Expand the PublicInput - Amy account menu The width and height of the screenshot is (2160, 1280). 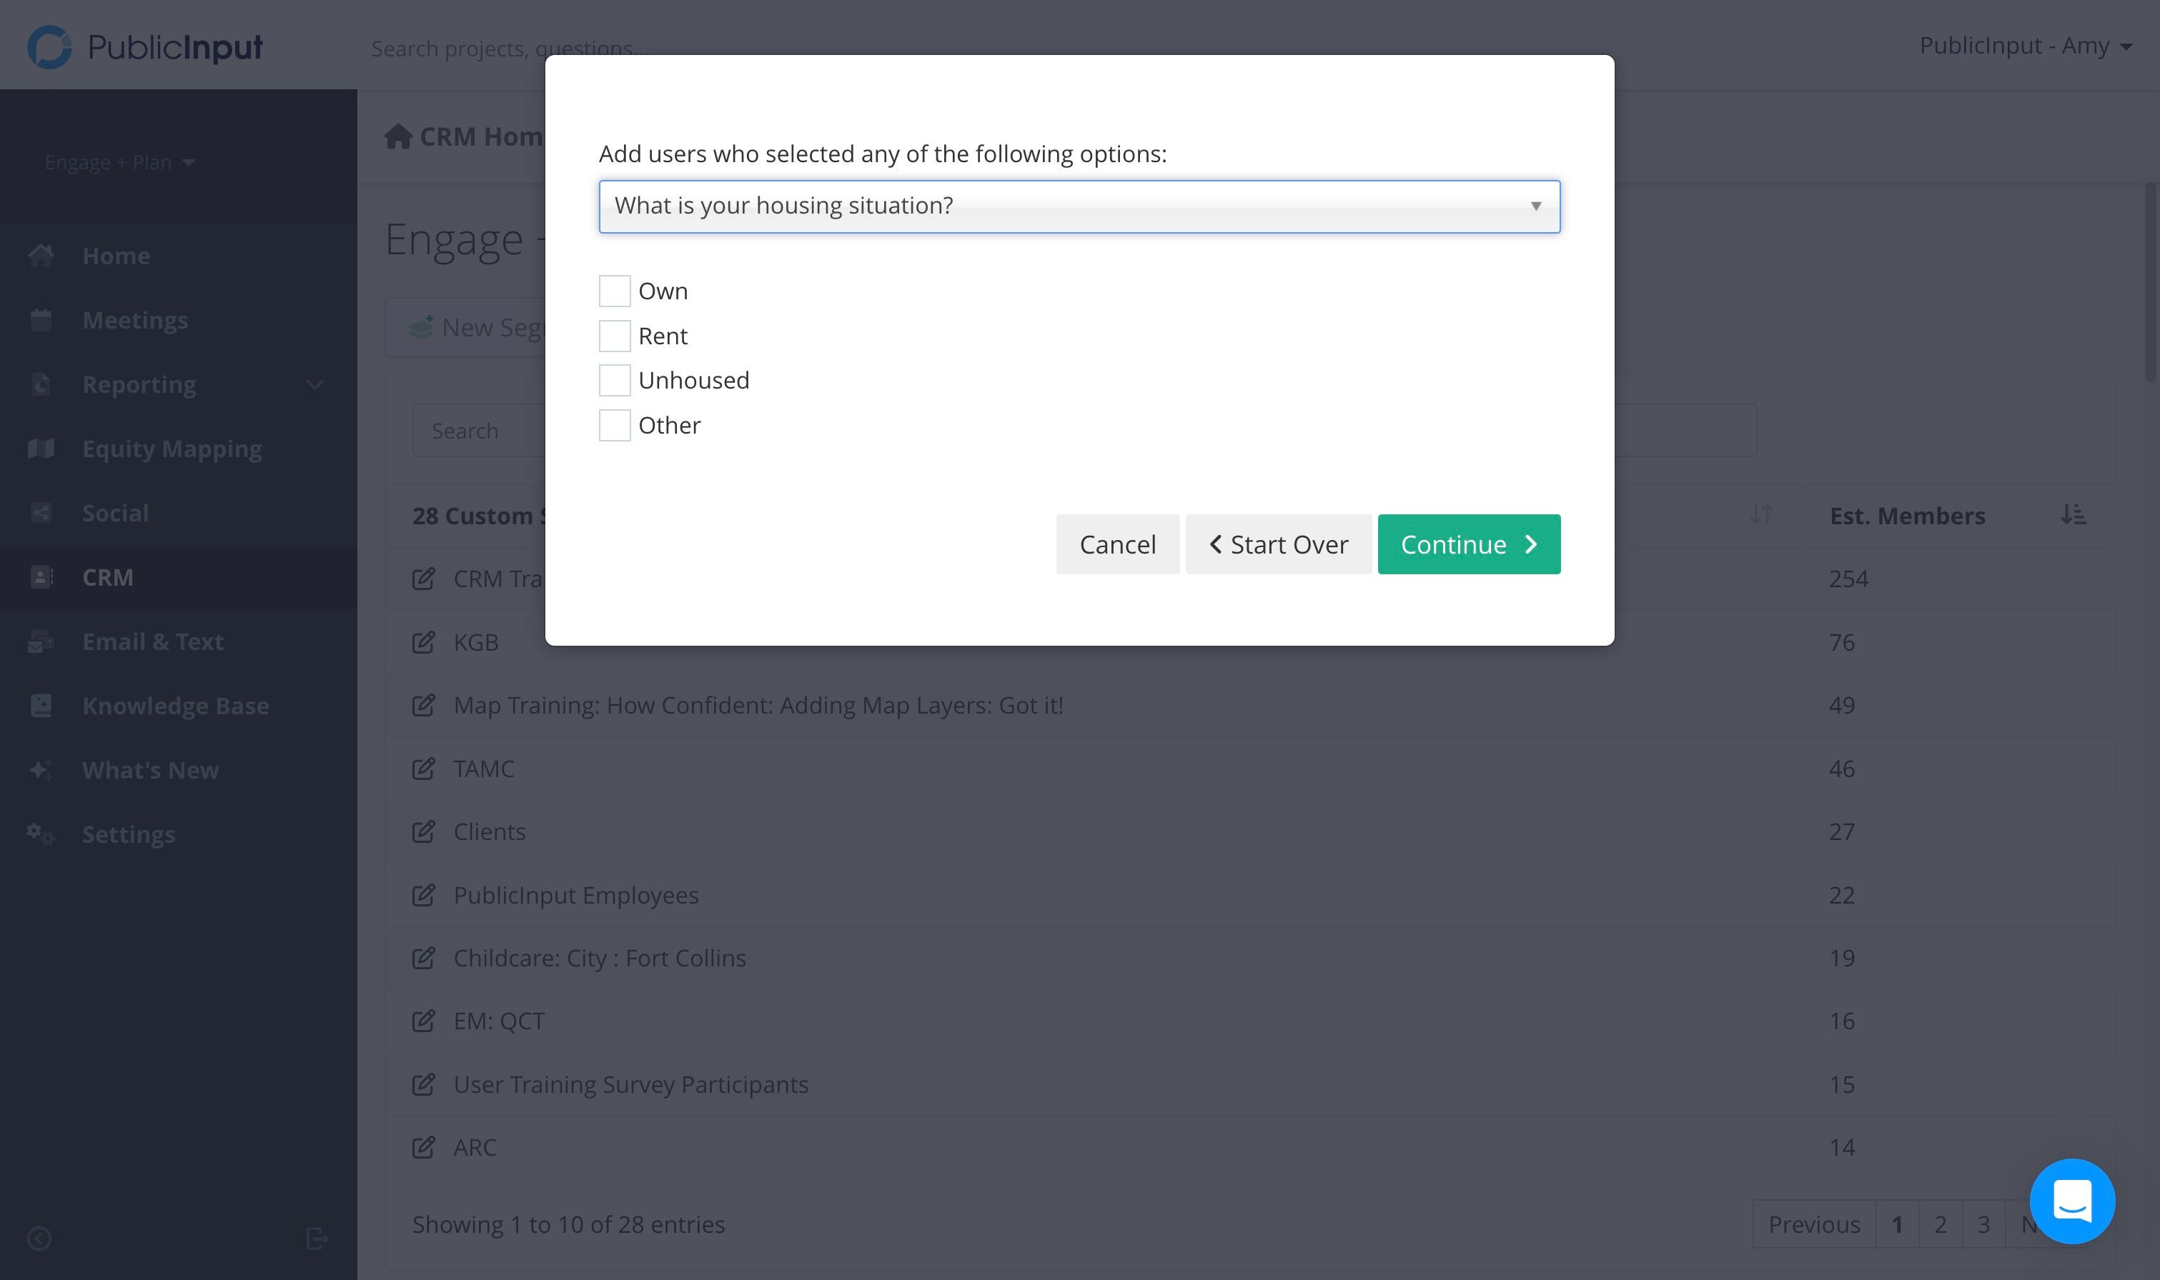click(x=2026, y=46)
